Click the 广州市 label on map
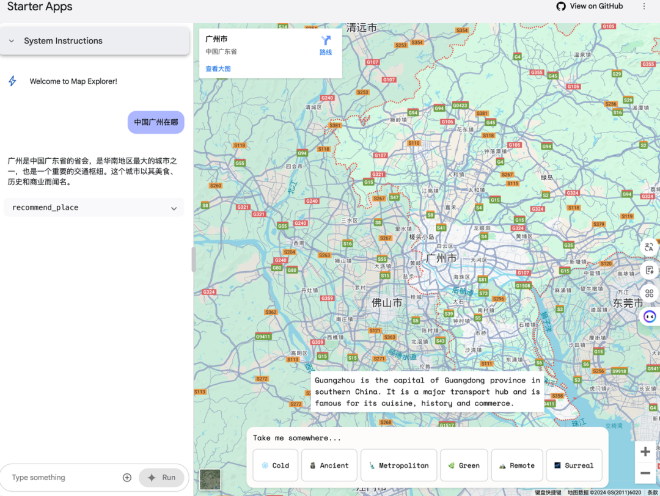 click(441, 258)
